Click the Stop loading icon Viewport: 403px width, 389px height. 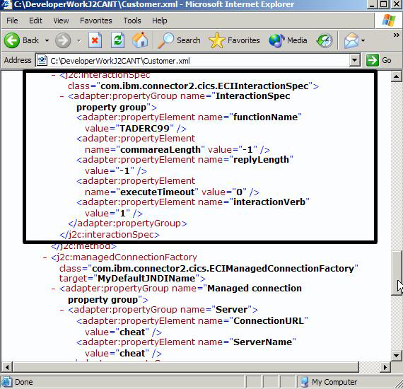click(95, 40)
